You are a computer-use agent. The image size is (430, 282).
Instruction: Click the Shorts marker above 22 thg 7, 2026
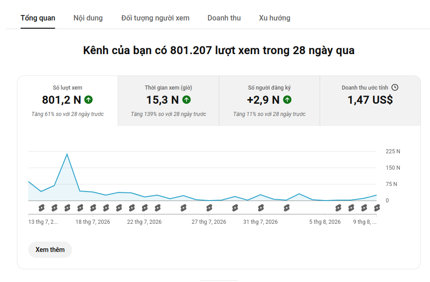click(x=145, y=208)
